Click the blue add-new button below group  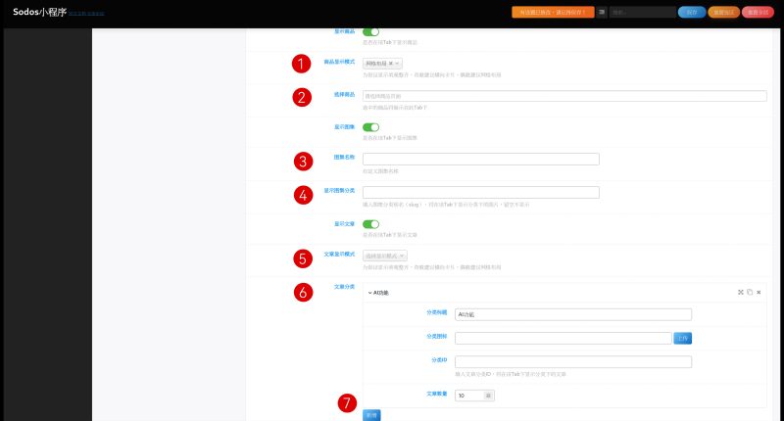tap(371, 415)
